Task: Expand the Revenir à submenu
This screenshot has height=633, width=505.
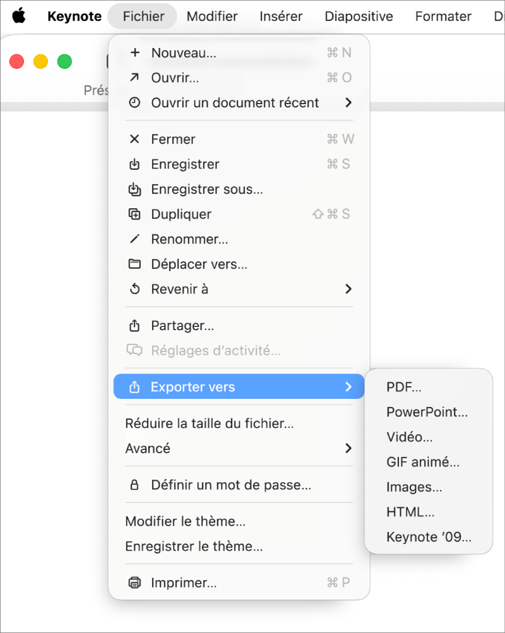Action: [349, 289]
